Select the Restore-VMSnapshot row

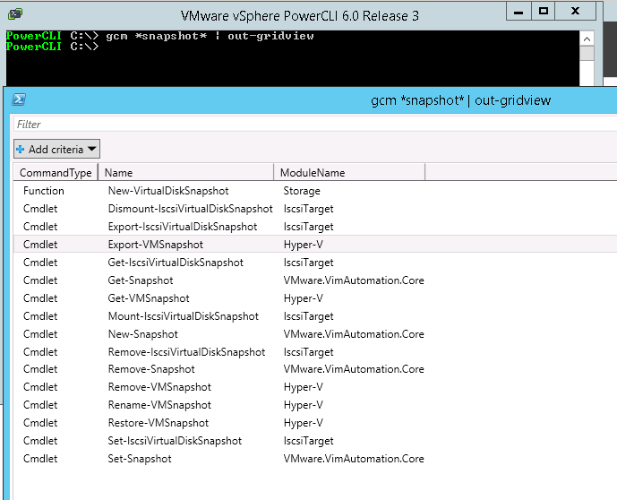(x=315, y=423)
